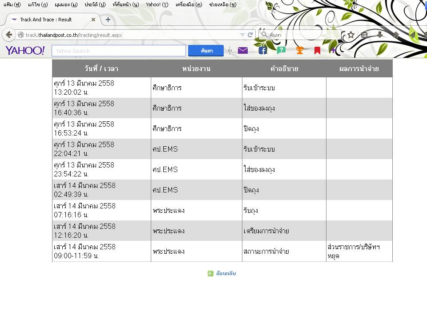Click the Yahoo! logo
The image size is (427, 320).
coord(25,50)
